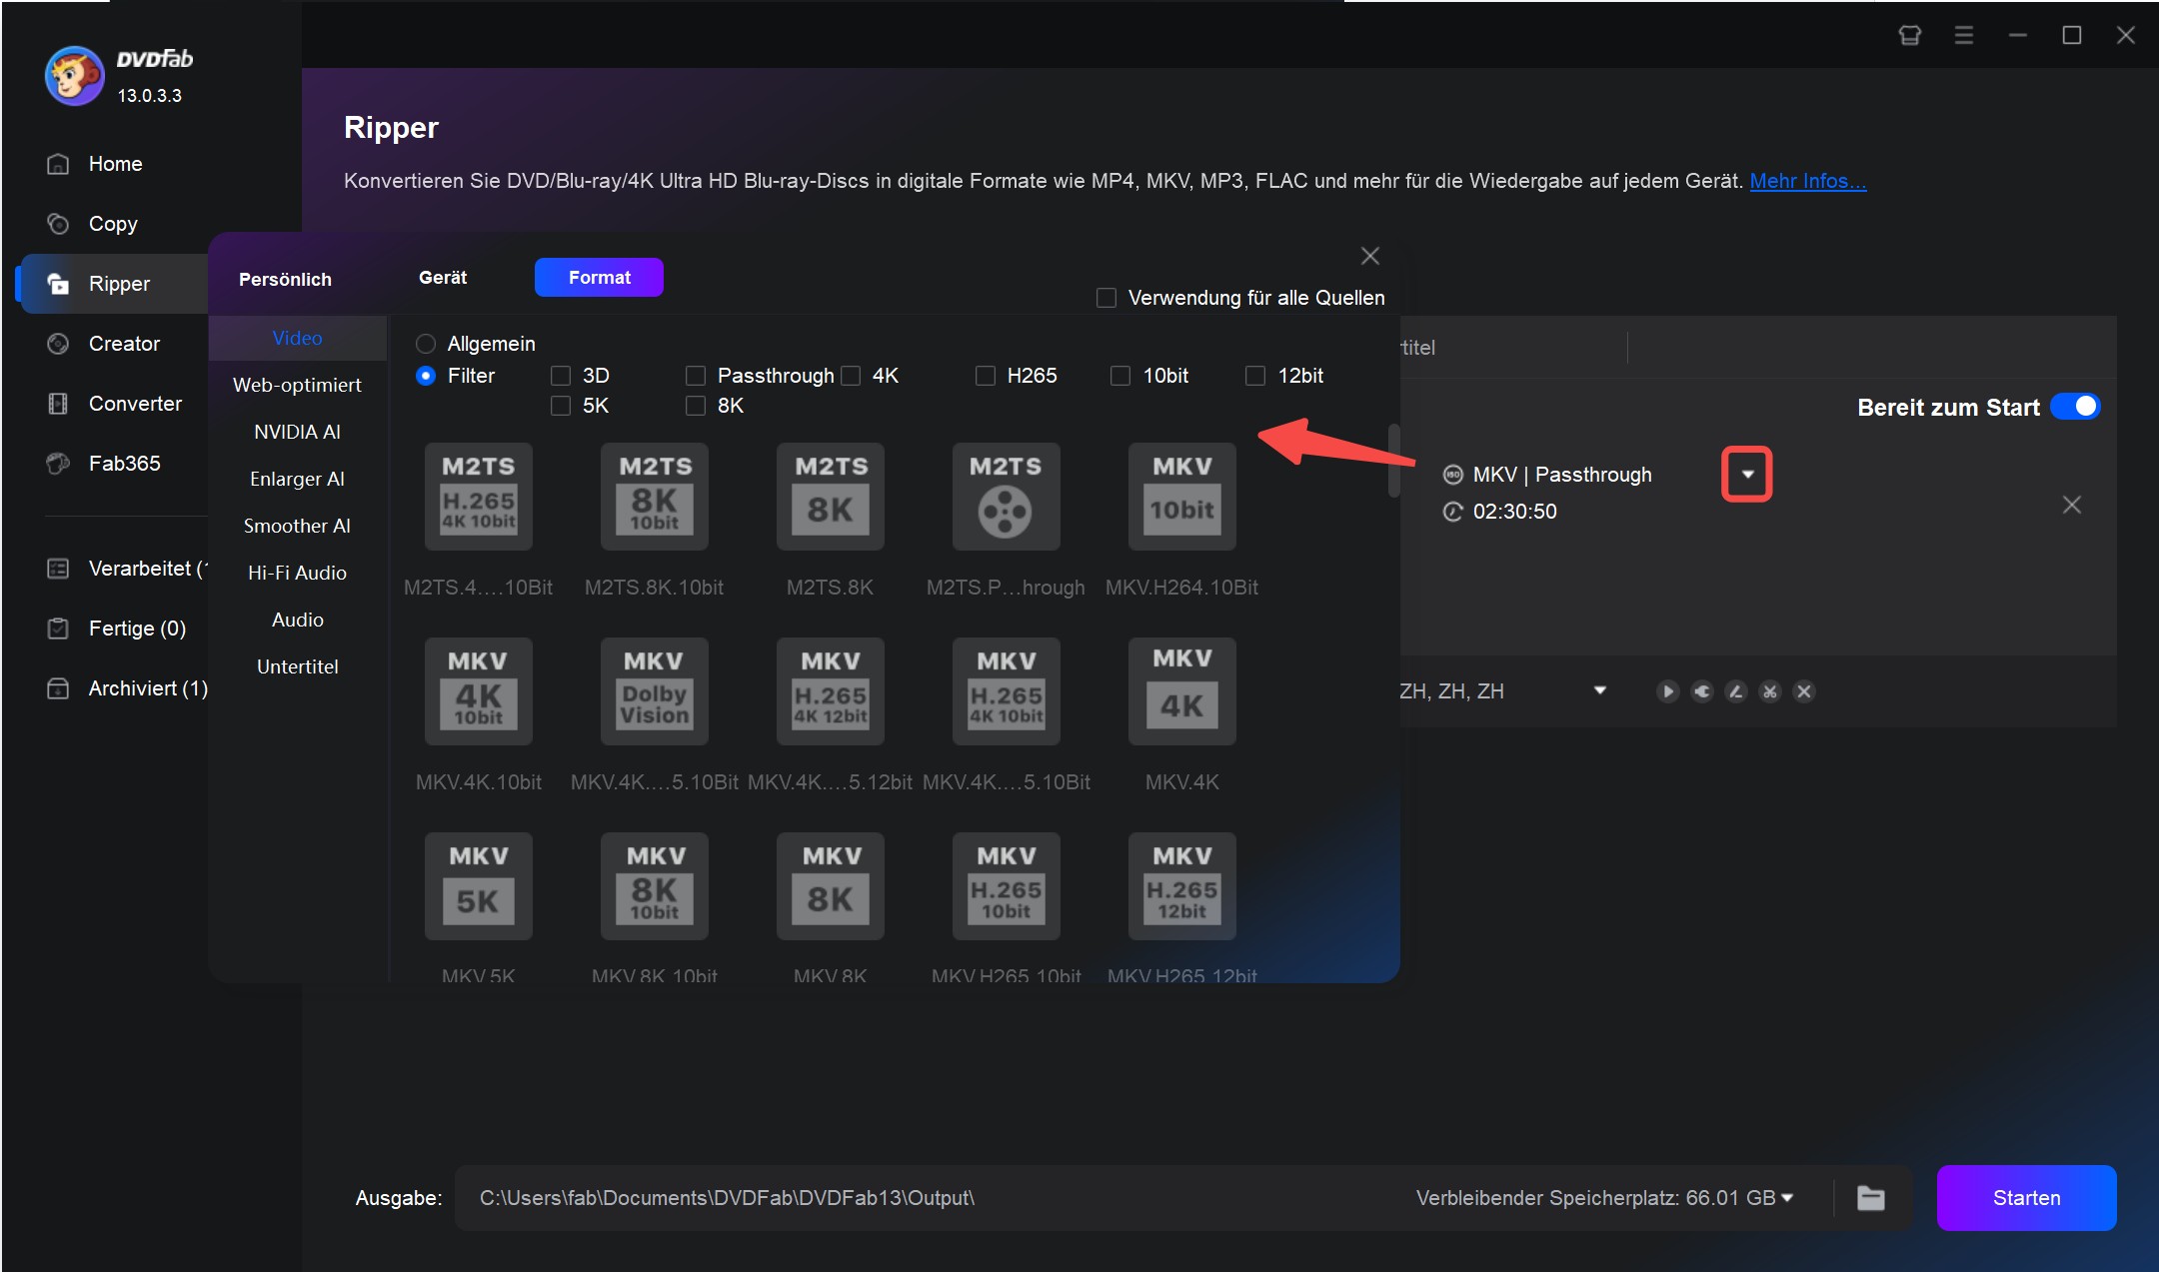
Task: Choose the plain MKV.4K profile icon
Action: click(x=1181, y=691)
